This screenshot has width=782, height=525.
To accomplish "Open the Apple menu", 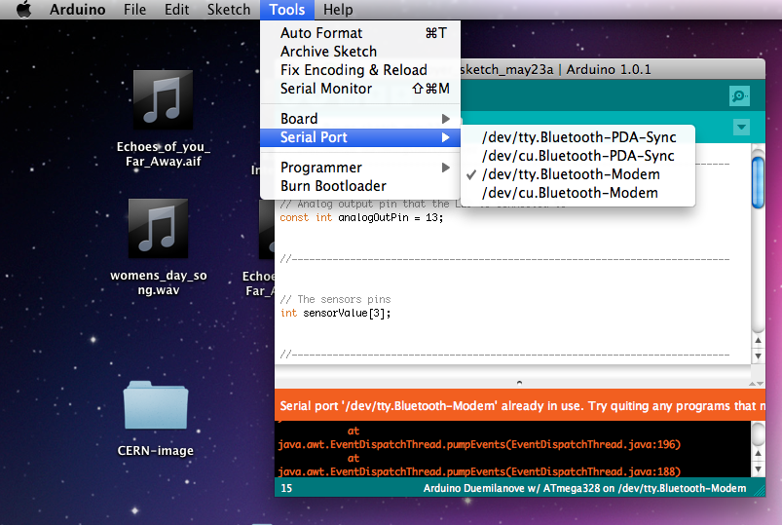I will pos(23,10).
